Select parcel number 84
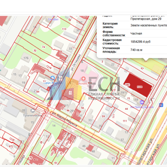167x167 pixels. click(x=38, y=92)
